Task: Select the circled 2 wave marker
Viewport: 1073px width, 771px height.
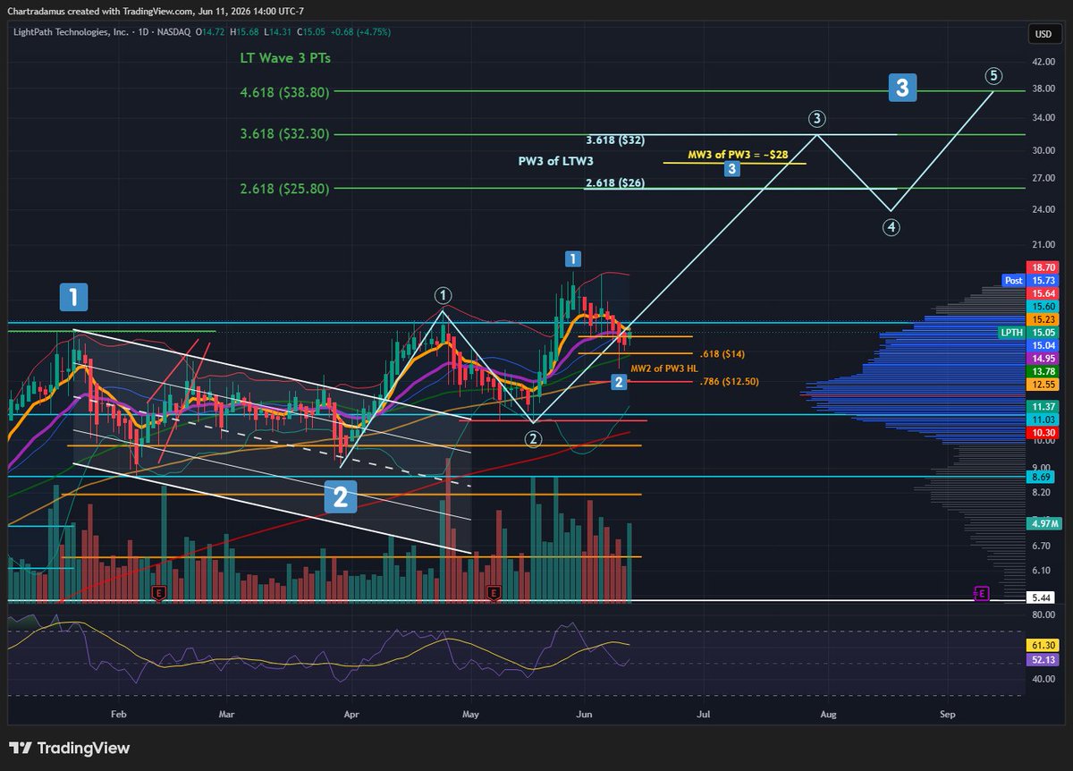Action: click(533, 438)
